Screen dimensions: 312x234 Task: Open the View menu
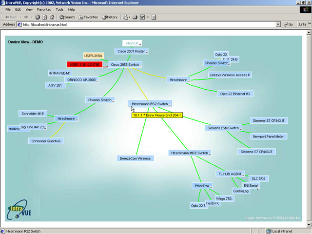click(x=29, y=9)
